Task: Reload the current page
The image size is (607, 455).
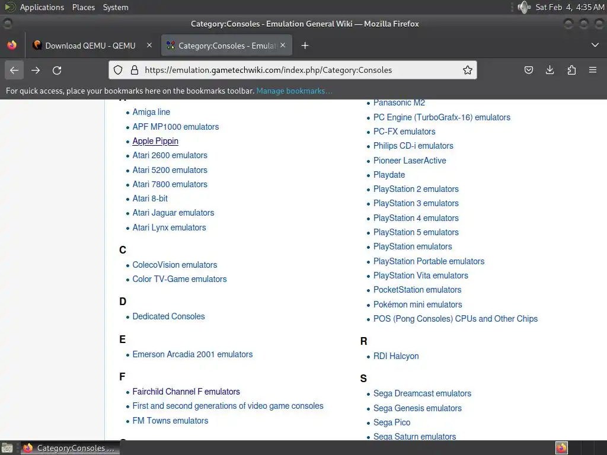Action: point(57,70)
